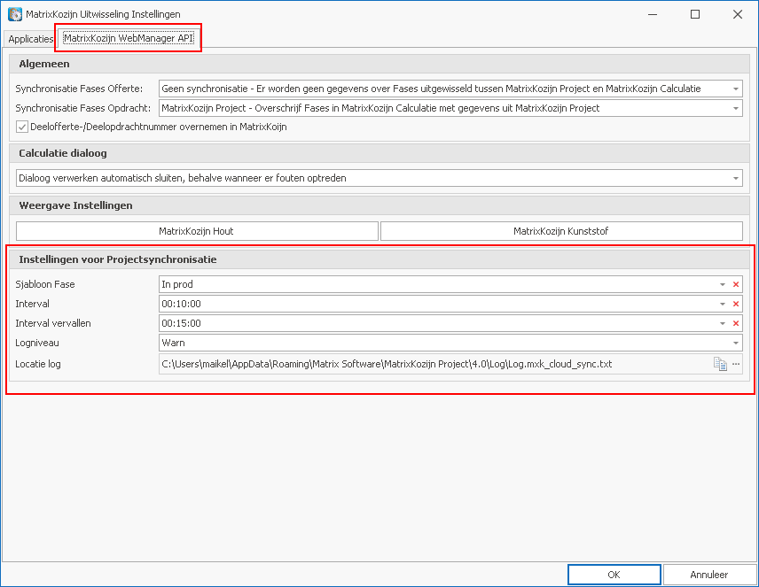Browse for log location with ellipsis button
The height and width of the screenshot is (587, 759).
[736, 364]
